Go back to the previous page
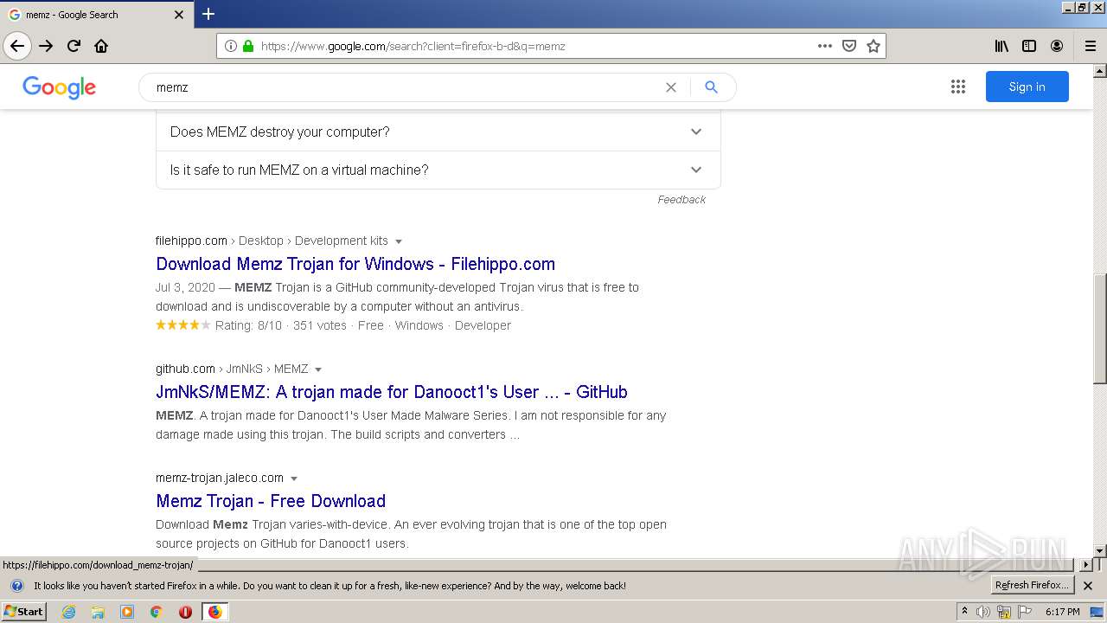This screenshot has height=623, width=1107. [x=17, y=46]
